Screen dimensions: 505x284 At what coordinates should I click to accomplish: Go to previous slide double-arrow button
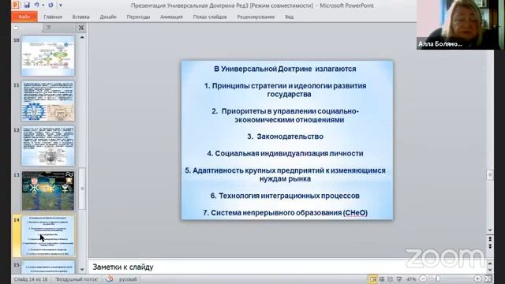click(x=489, y=239)
